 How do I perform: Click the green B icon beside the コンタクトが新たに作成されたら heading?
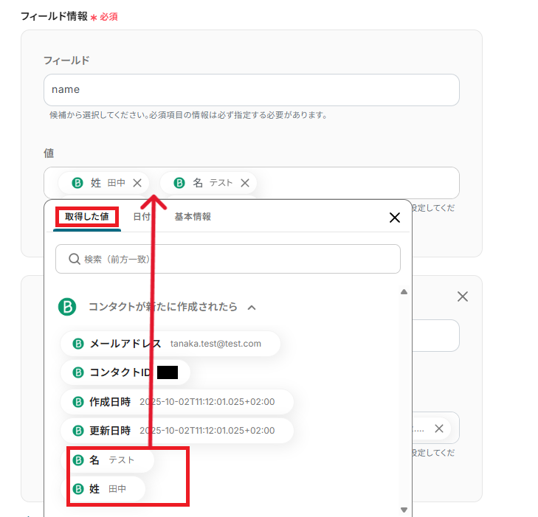click(x=67, y=307)
